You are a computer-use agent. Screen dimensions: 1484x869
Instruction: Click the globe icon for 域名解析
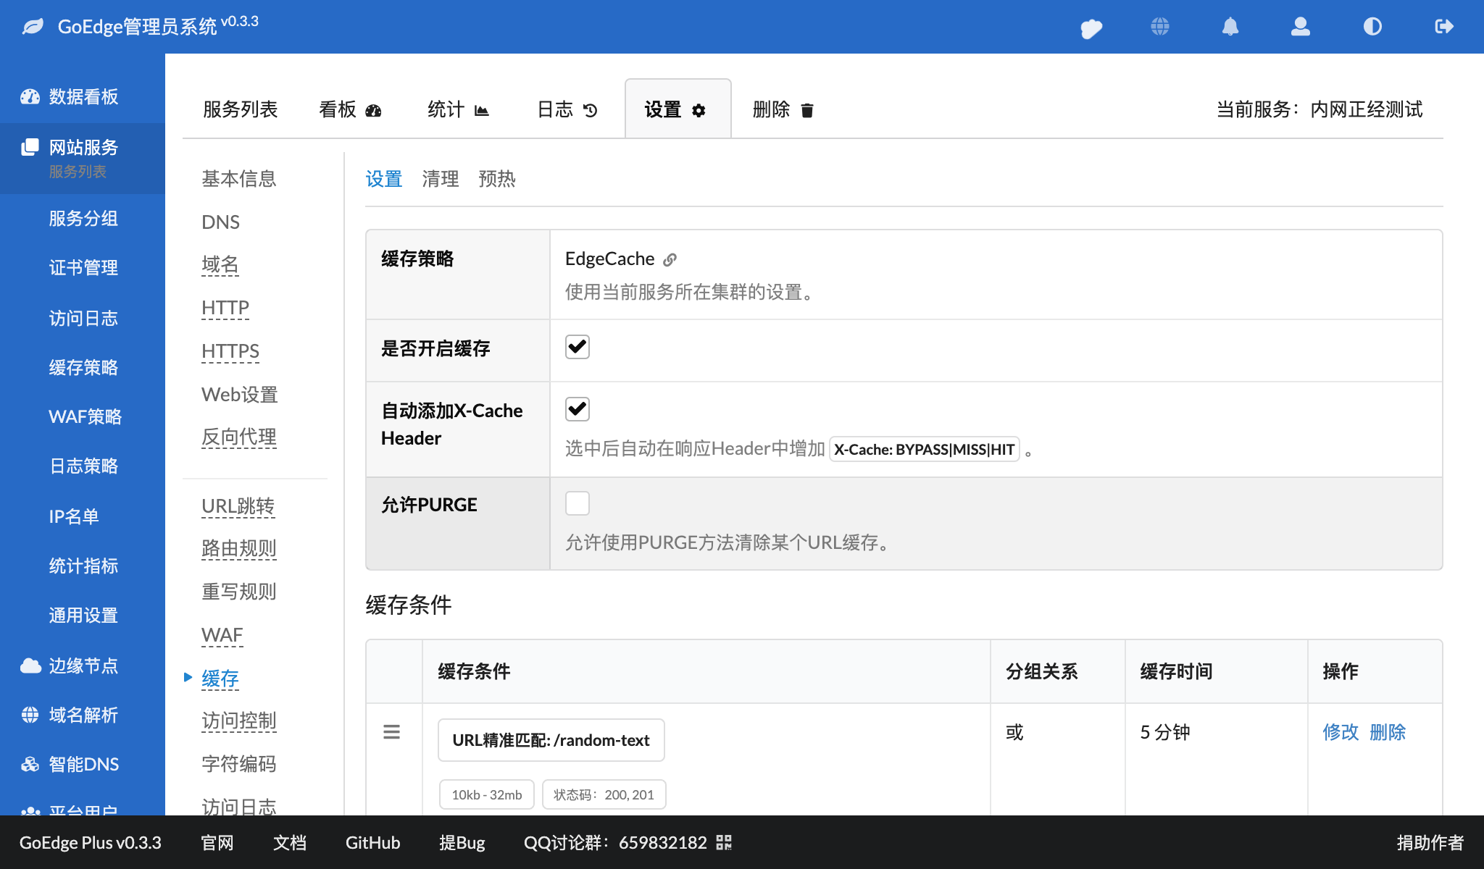[x=30, y=715]
